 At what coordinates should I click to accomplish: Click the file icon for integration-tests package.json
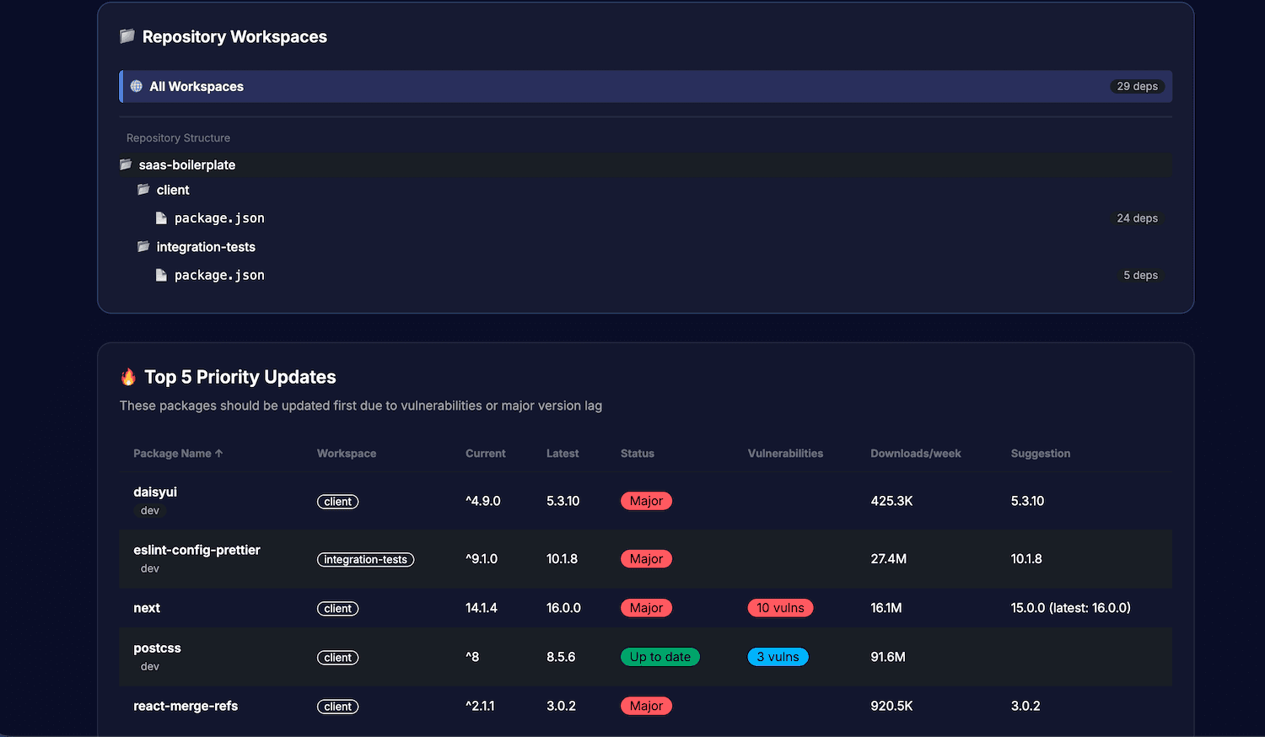tap(161, 275)
